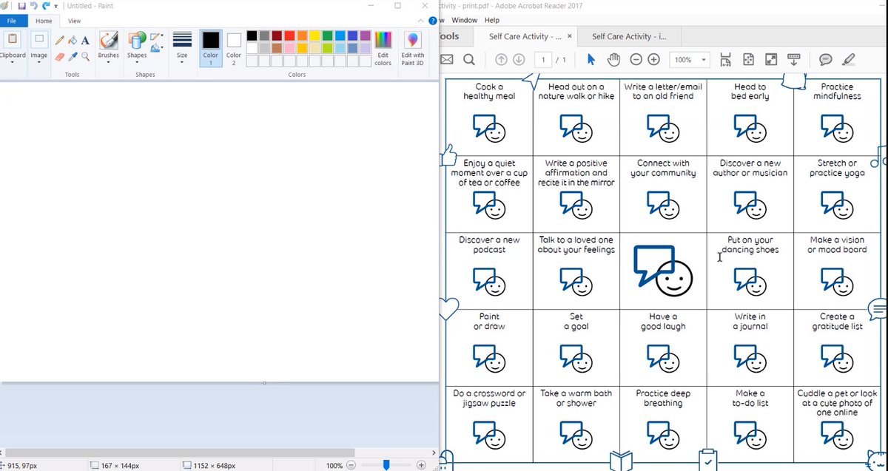
Task: Pick the green color swatch
Action: tap(326, 35)
